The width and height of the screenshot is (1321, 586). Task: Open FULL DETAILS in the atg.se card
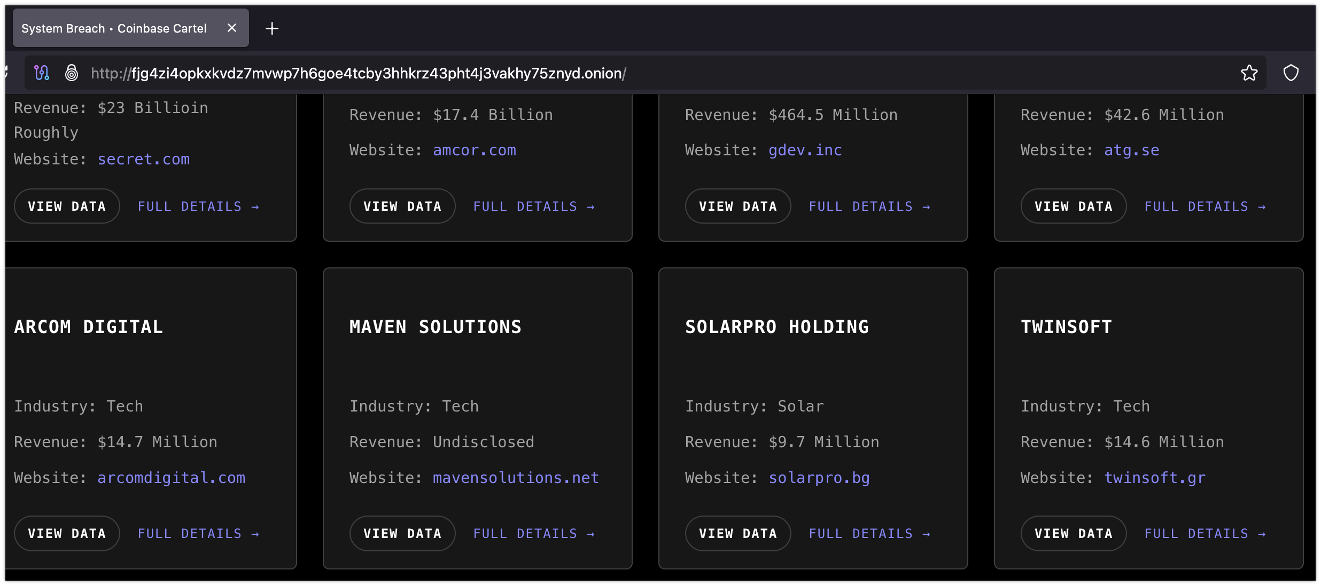[x=1206, y=207]
